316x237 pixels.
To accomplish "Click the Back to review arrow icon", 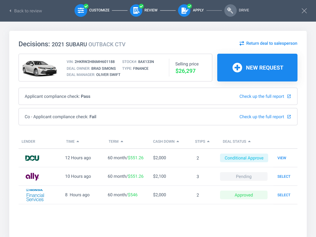I will point(10,11).
